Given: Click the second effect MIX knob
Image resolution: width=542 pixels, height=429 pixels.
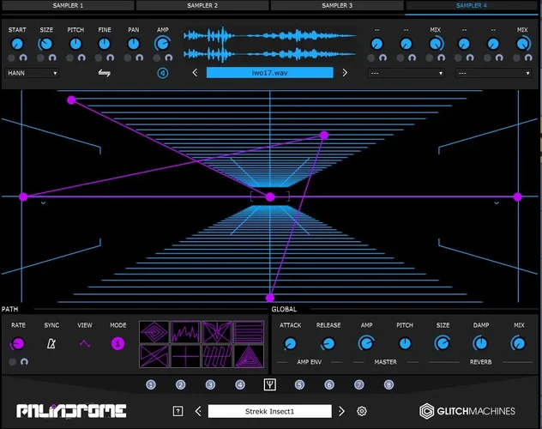Looking at the screenshot, I should pos(523,44).
